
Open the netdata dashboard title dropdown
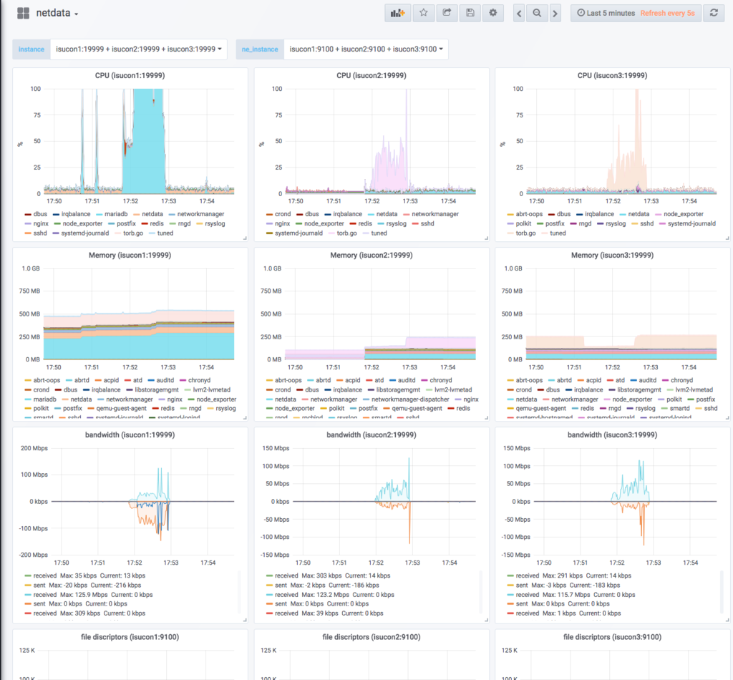tap(57, 13)
